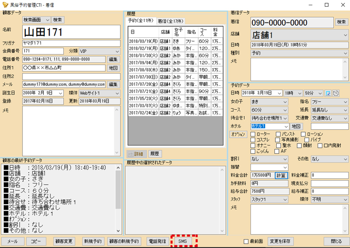Check the コスプレ option
This screenshot has height=248, width=350.
coord(253,140)
